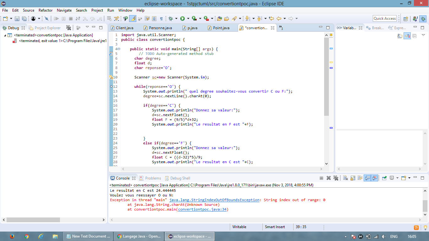429x241 pixels.
Task: Show hidden editor tabs list
Action: [x=281, y=28]
